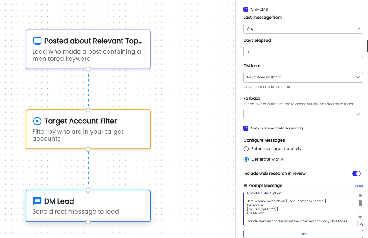Click the dashed edge between Posted and Target Account Filter nodes
This screenshot has height=238, width=368.
click(88, 90)
